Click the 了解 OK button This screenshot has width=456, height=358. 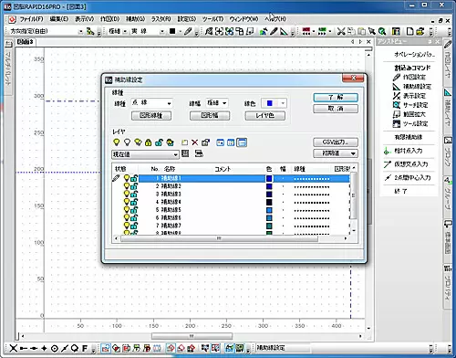click(x=336, y=97)
